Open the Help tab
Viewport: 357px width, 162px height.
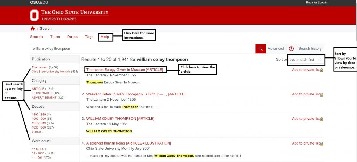105,37
